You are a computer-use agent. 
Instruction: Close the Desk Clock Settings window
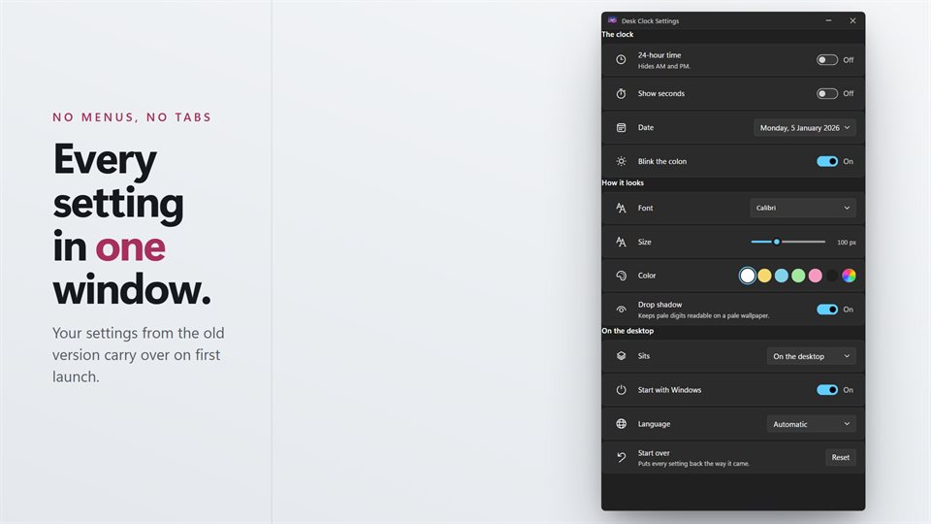click(852, 20)
